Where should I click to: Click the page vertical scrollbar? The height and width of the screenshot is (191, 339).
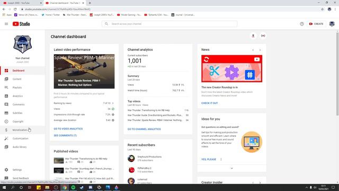tap(337, 74)
